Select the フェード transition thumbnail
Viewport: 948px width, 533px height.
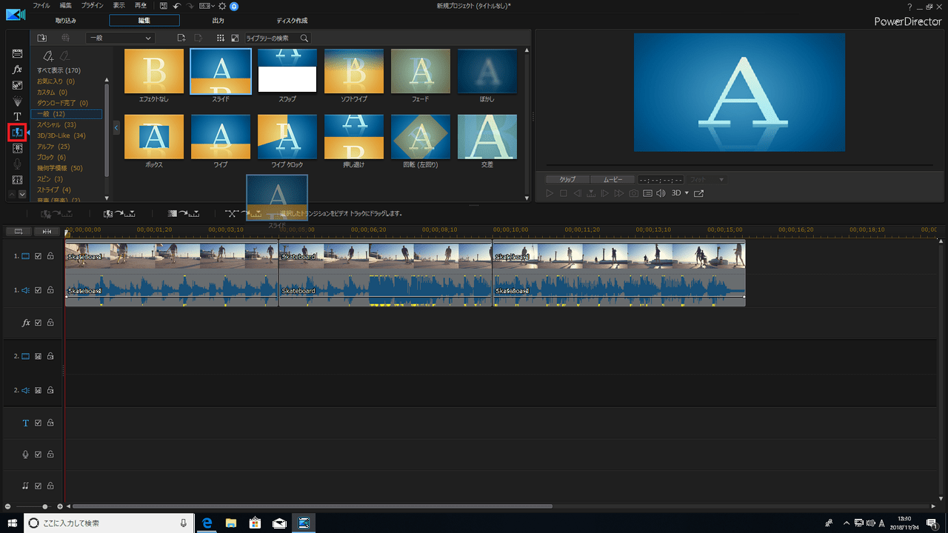click(x=421, y=72)
